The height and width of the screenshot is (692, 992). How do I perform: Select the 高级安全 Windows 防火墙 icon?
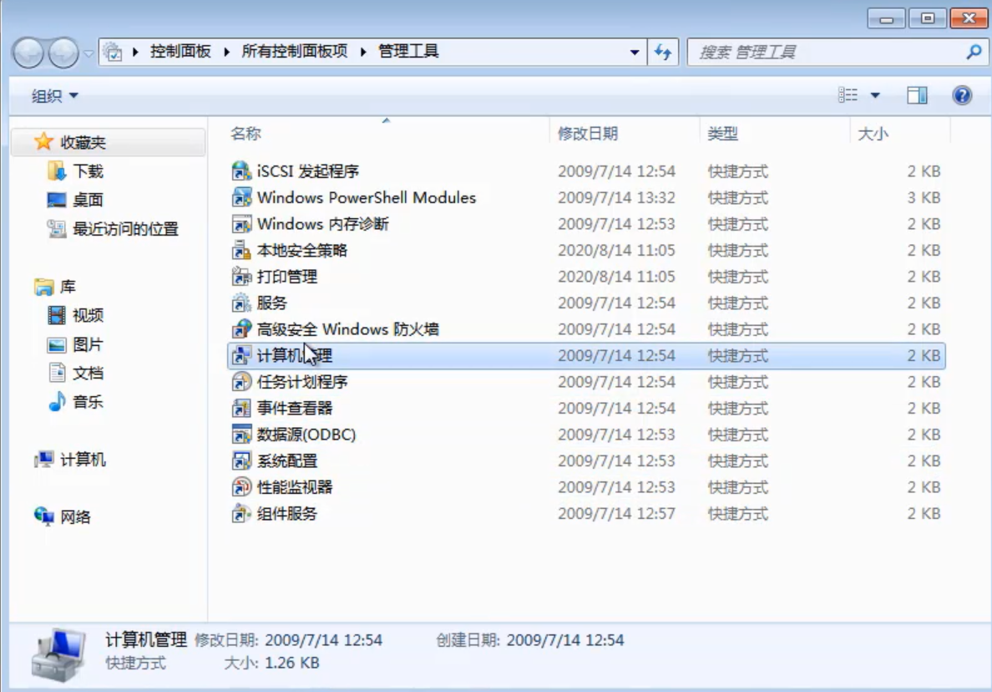[x=241, y=329]
